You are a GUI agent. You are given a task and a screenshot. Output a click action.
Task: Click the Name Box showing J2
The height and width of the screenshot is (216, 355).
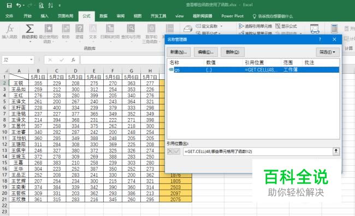(15, 60)
